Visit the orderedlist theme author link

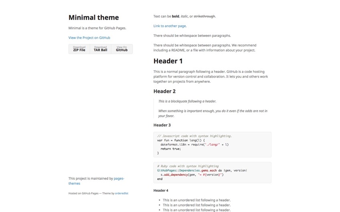121,193
